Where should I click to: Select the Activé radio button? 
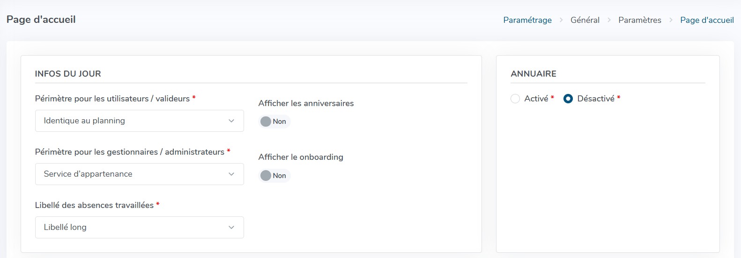[x=515, y=99]
